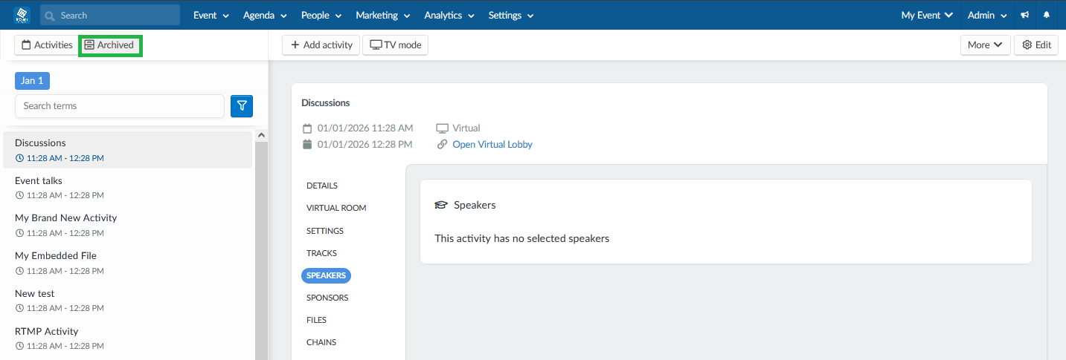Select the Event talks activity
This screenshot has height=360, width=1066.
click(128, 187)
